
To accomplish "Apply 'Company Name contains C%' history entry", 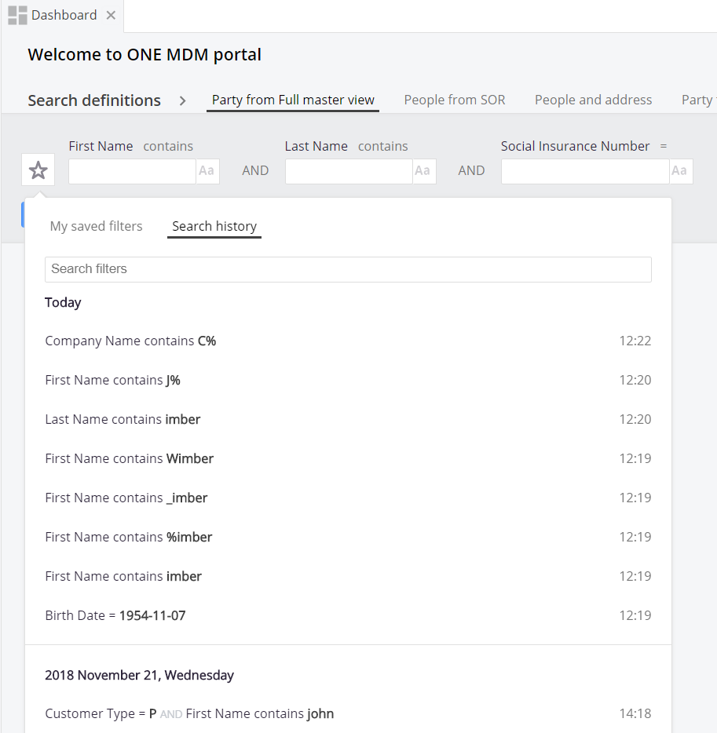I will tap(130, 341).
